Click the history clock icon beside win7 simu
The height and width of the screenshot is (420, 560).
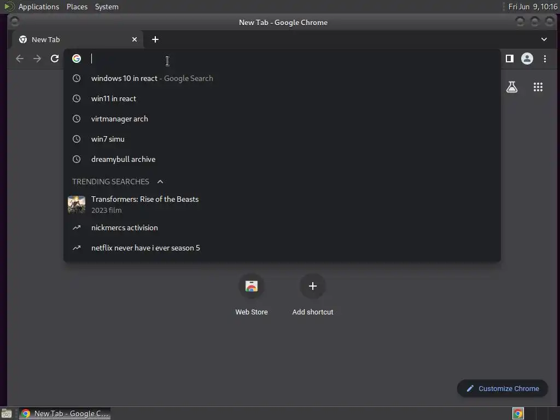pos(77,139)
